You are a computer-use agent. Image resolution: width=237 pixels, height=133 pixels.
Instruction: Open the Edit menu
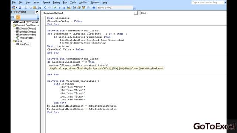pos(20,3)
